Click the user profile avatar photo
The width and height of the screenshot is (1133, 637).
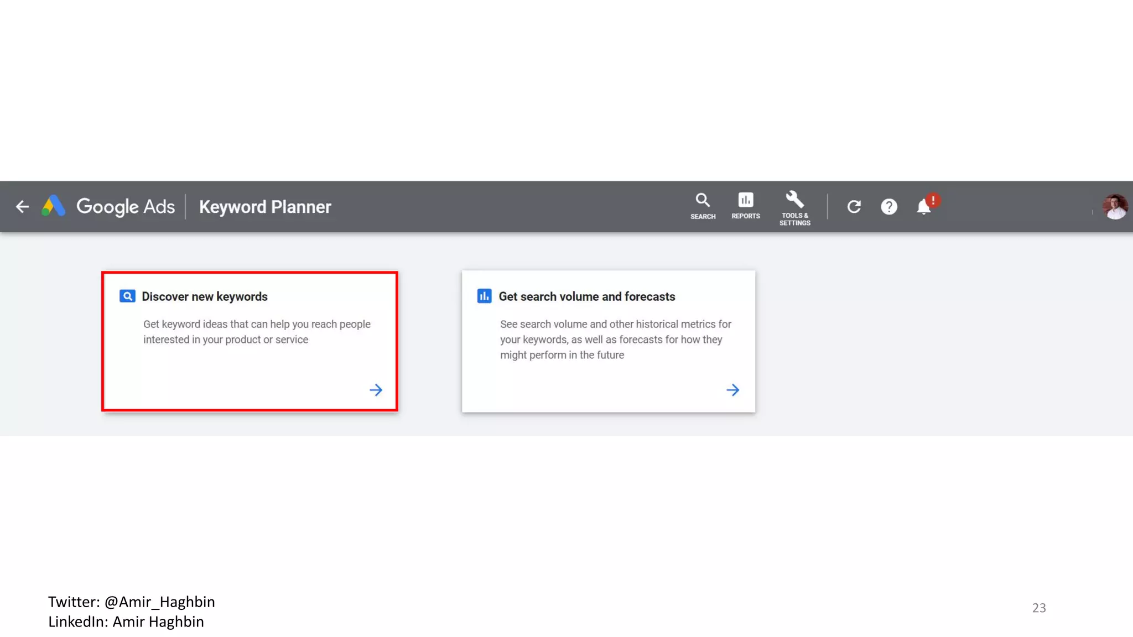point(1114,206)
